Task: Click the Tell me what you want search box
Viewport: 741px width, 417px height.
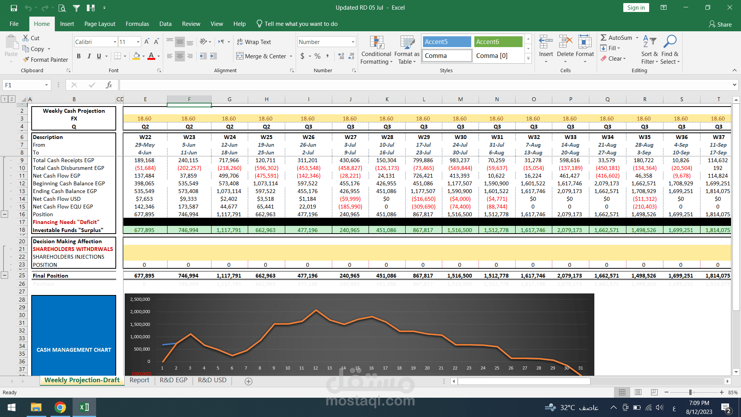Action: coord(297,24)
